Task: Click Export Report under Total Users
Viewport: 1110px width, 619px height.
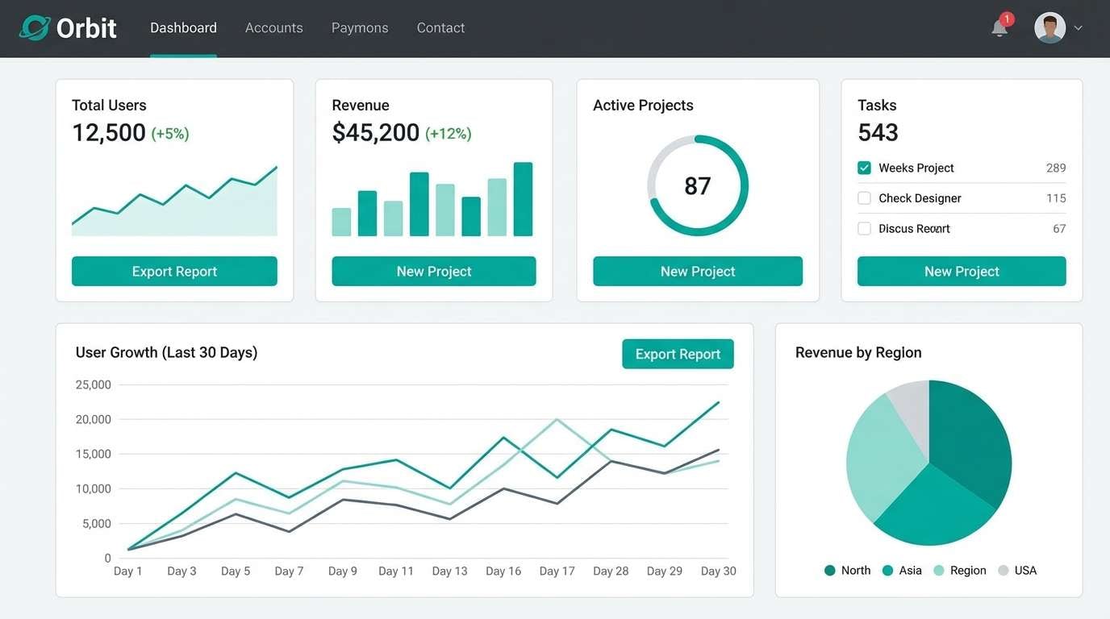Action: 174,272
